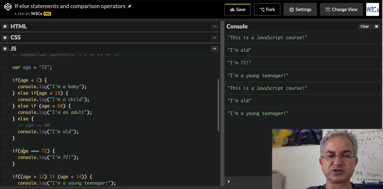Click the "I'm a child" log line
Screen dimensions: 383x189
[53, 99]
